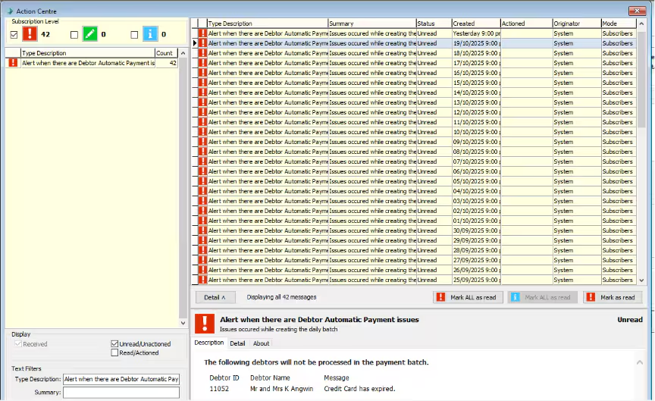Click the blue info subscription level icon
Screen dimensions: 655x401
click(x=150, y=34)
